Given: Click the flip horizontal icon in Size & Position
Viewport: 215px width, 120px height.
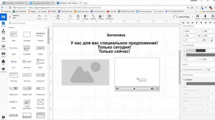Looking at the screenshot, I should (205, 40).
